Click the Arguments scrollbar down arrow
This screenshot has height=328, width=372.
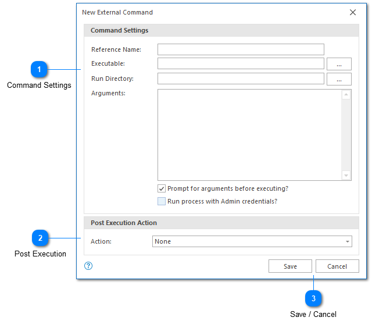346,176
